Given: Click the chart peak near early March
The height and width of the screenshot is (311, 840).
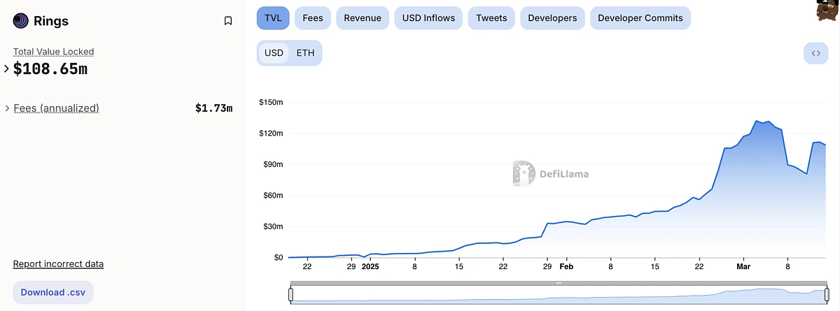Looking at the screenshot, I should pos(757,121).
